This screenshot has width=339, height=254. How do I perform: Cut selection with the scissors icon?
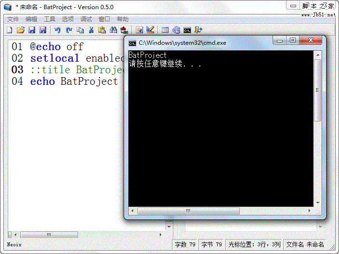point(91,30)
